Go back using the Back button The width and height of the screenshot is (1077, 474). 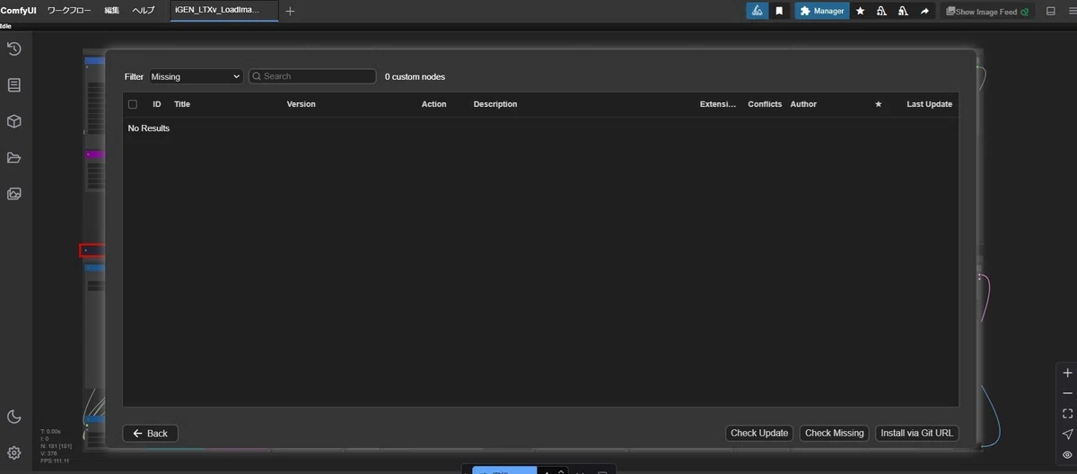[x=151, y=434]
